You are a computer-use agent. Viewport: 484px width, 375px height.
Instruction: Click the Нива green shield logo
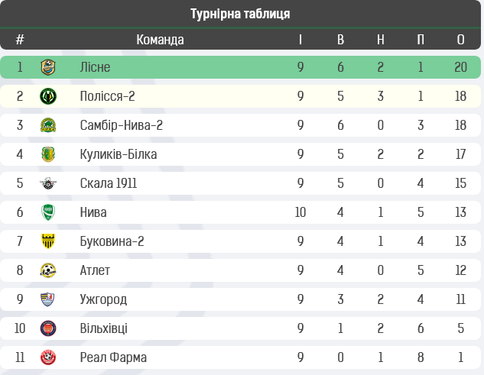coord(48,212)
